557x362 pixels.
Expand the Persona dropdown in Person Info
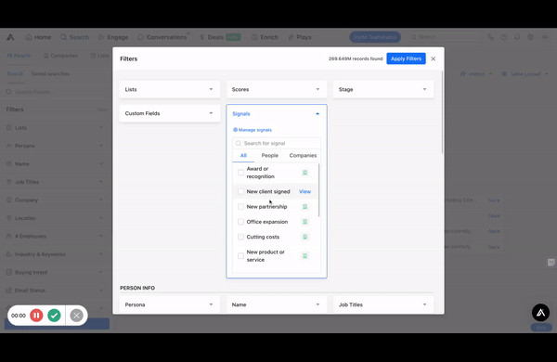pyautogui.click(x=170, y=304)
